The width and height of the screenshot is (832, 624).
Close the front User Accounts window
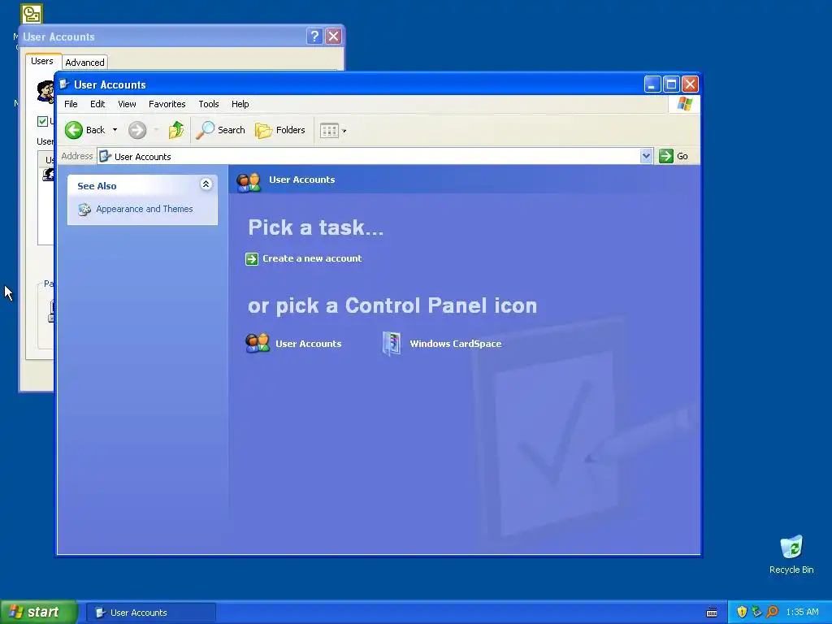690,84
